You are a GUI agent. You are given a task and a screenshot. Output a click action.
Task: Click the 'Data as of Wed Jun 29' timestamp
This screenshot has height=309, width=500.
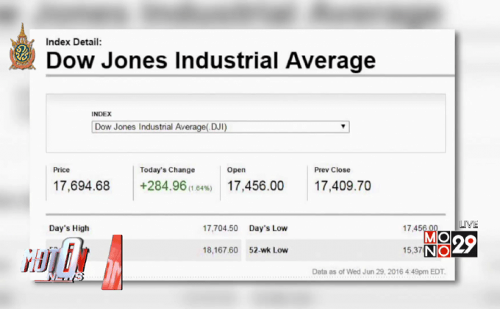(x=378, y=271)
